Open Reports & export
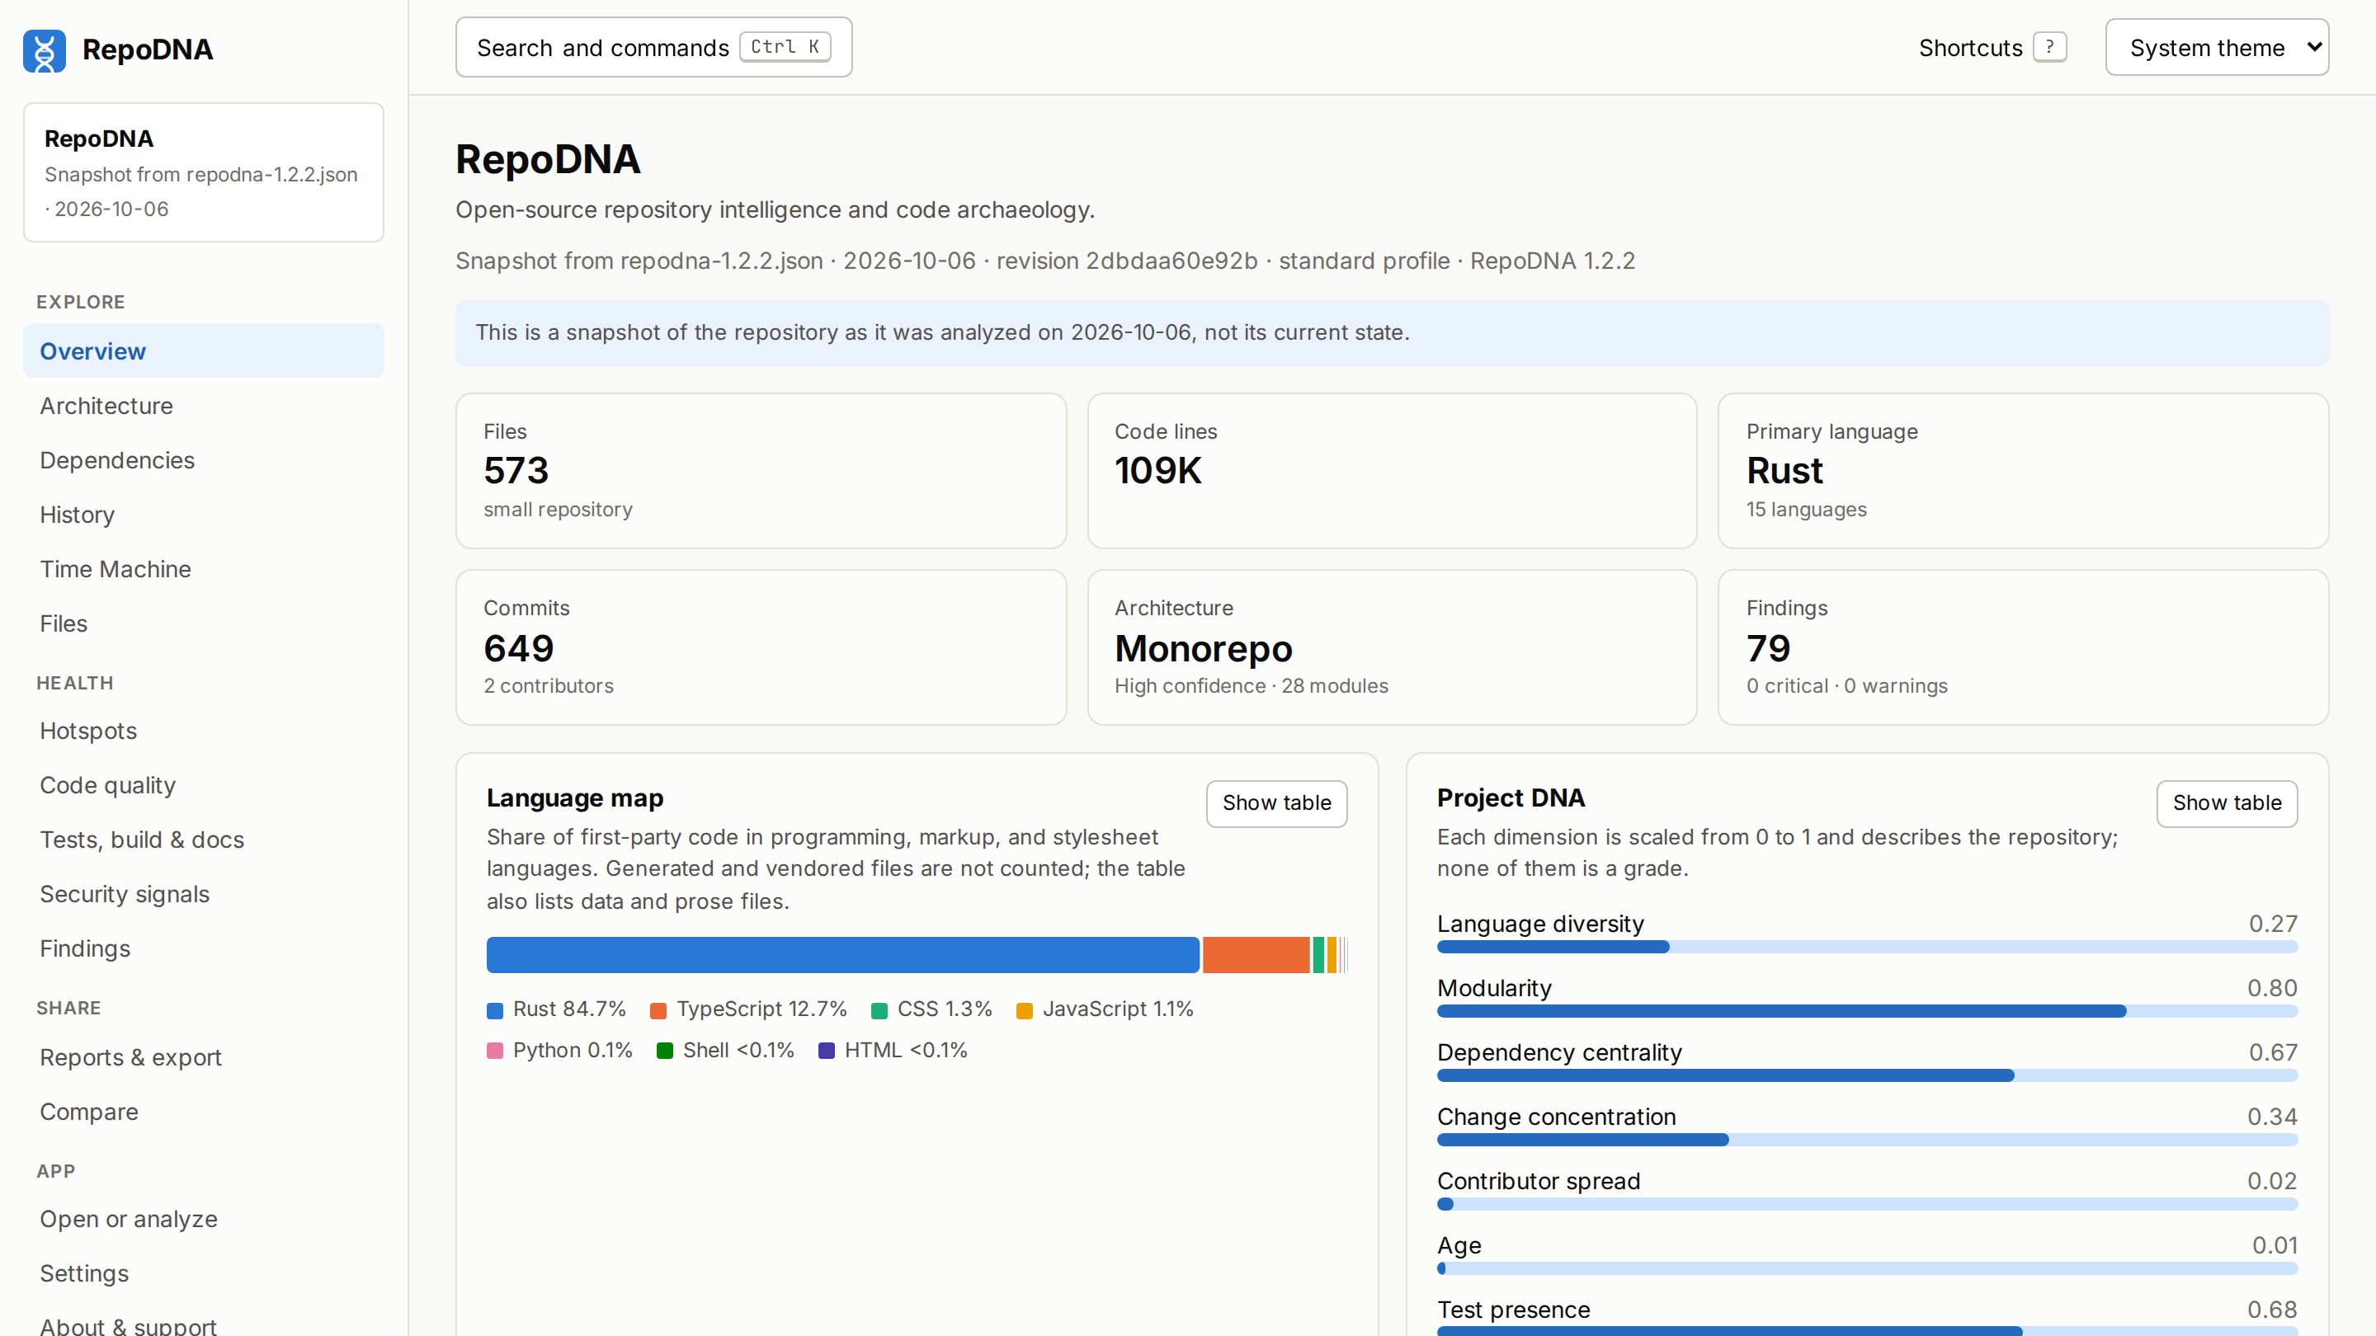The width and height of the screenshot is (2376, 1336). [x=203, y=1056]
